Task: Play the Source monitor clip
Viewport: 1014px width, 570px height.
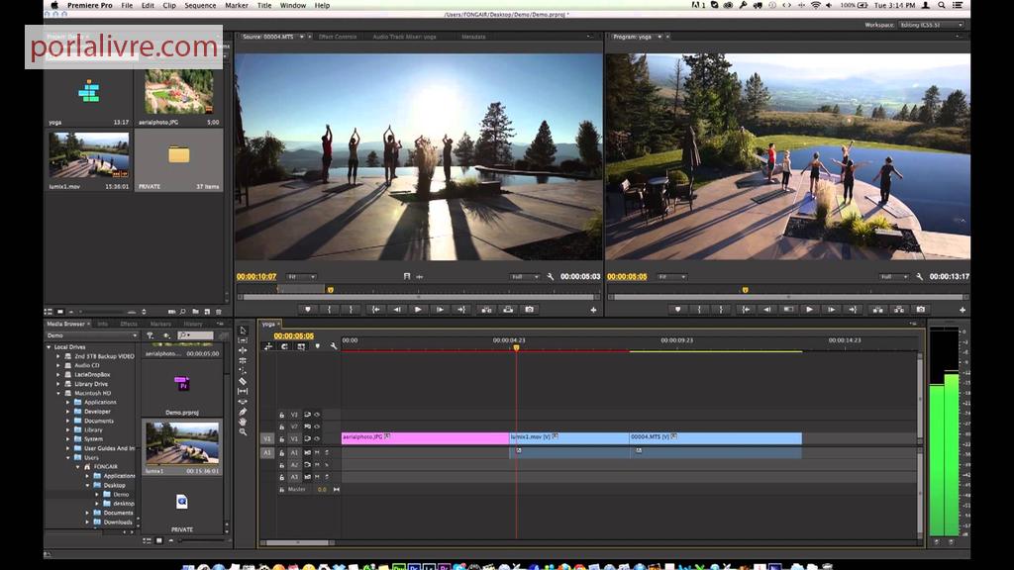Action: (x=418, y=310)
